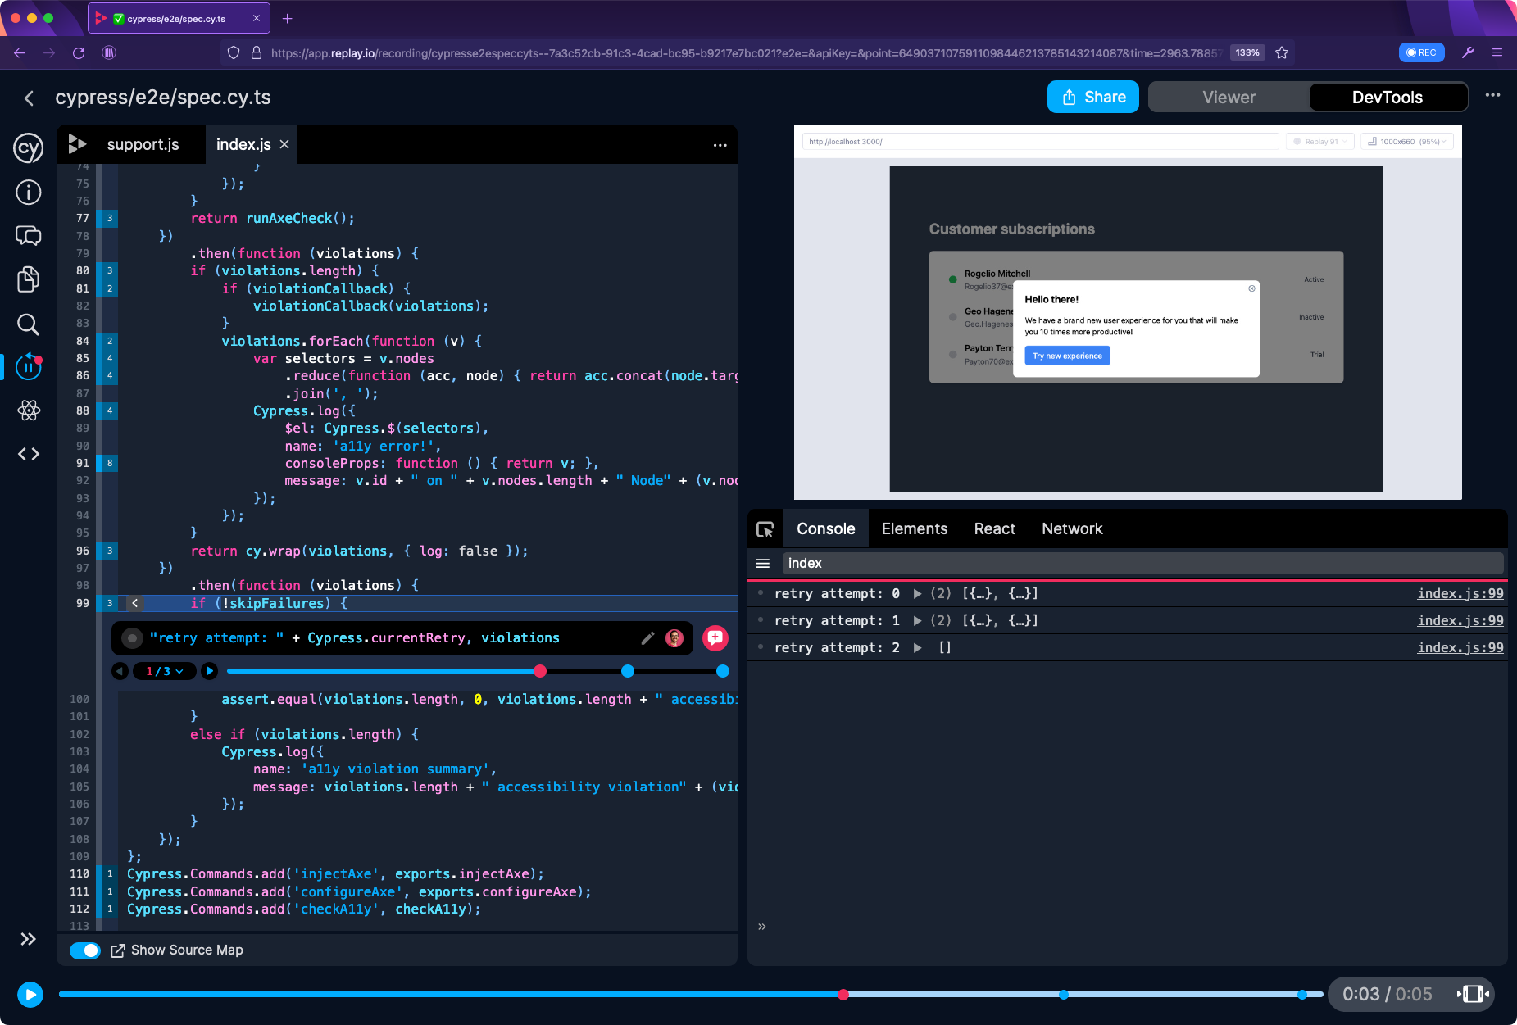1517x1025 pixels.
Task: Open the editor tabs overflow menu
Action: click(x=720, y=145)
